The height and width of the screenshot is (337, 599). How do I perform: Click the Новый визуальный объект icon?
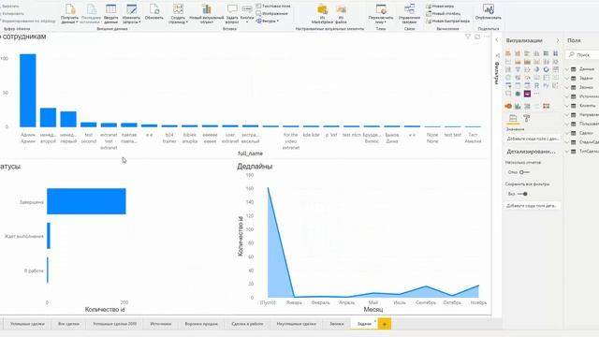[207, 9]
